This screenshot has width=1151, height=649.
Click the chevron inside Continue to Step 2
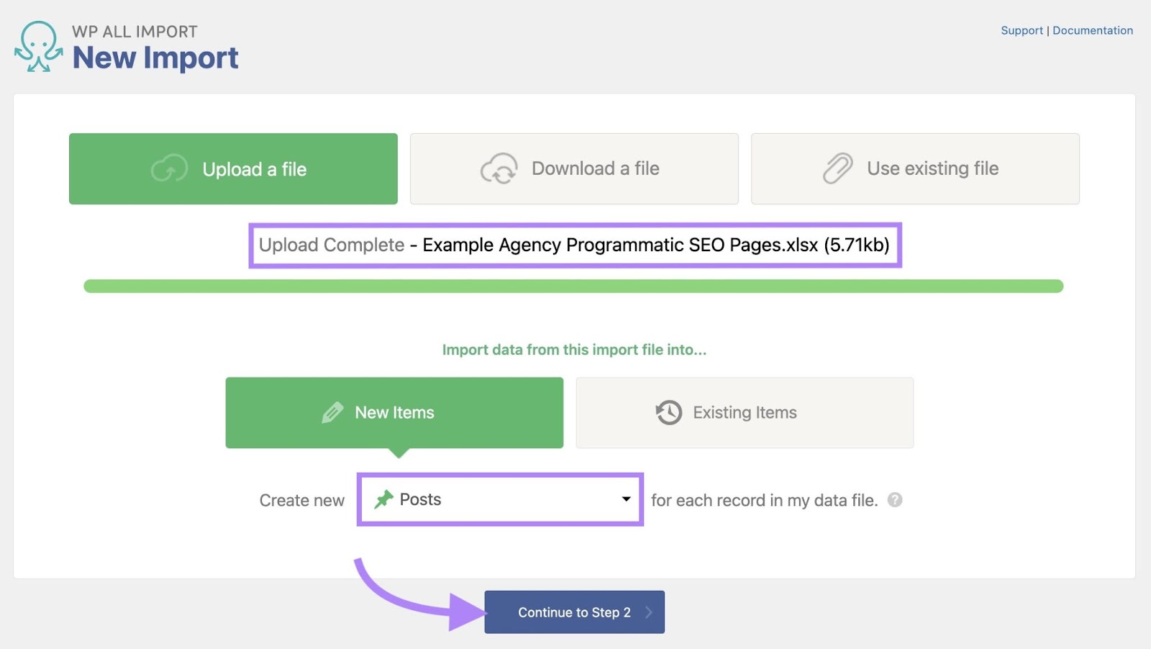pyautogui.click(x=647, y=612)
